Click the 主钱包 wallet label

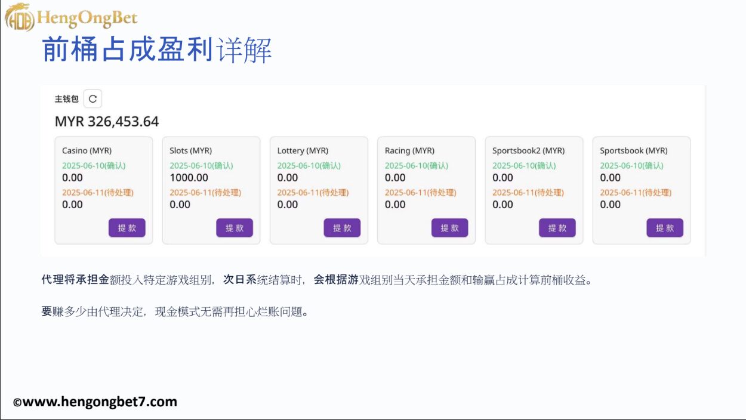tap(66, 99)
